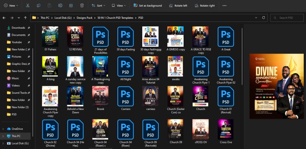
Task: Open Videos in the sidebar
Action: pos(16,85)
